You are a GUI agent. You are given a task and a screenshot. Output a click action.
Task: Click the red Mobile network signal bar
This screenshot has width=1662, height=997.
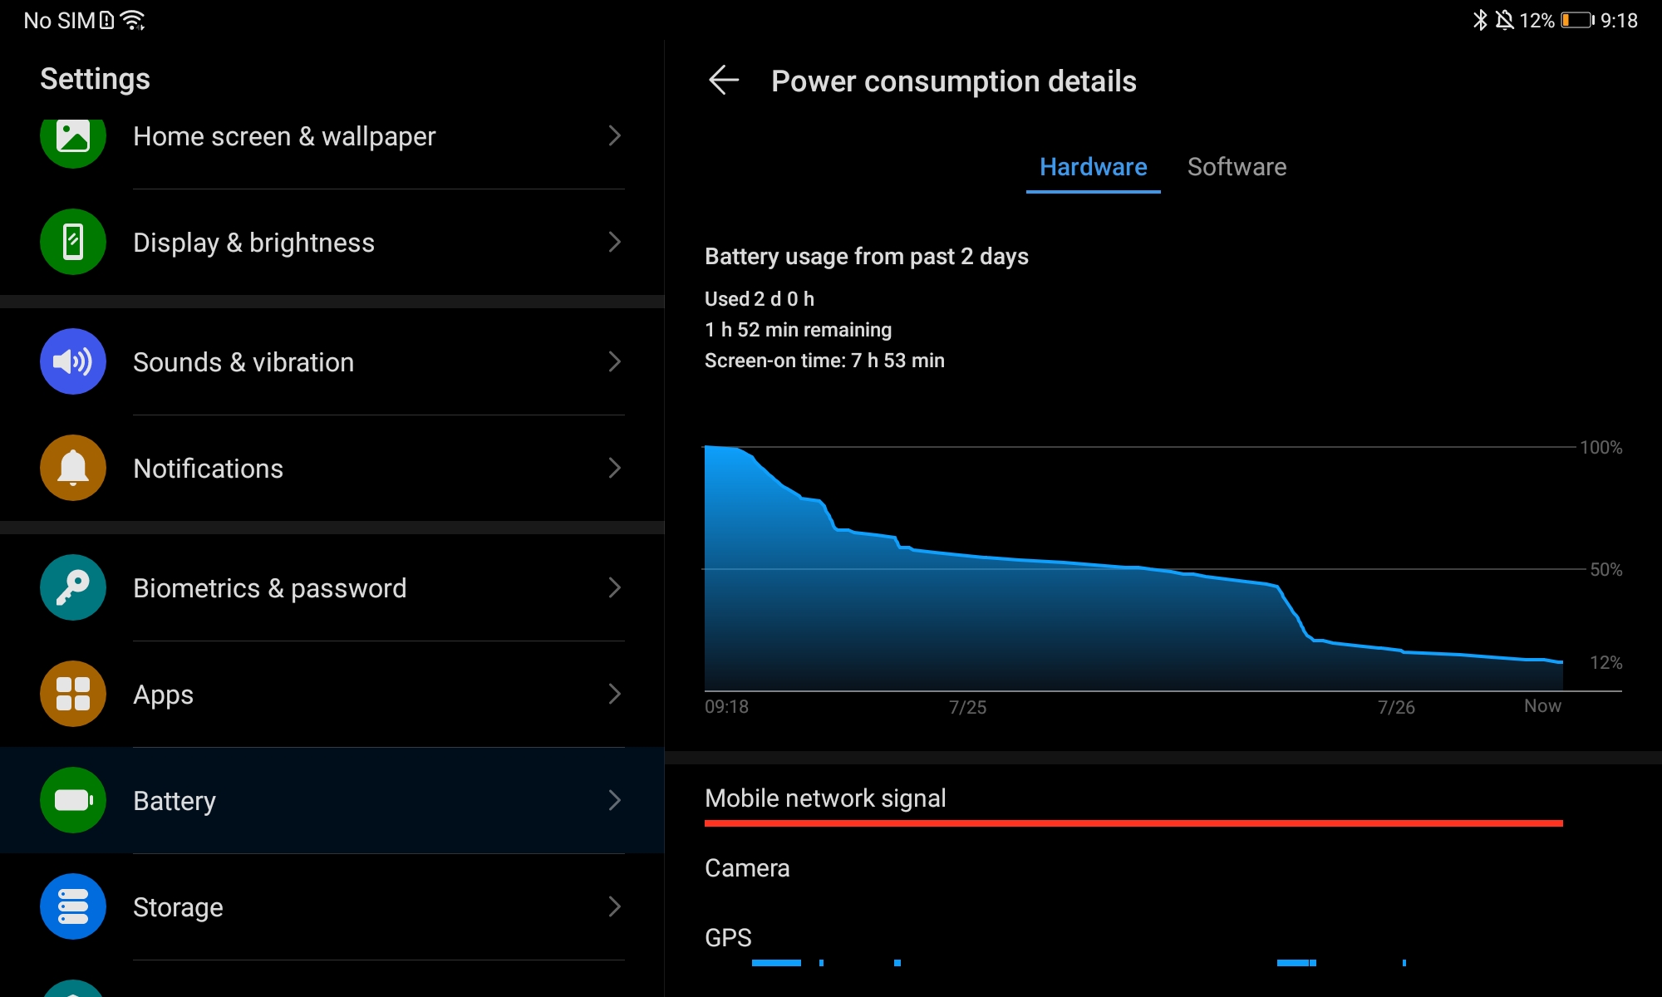(x=1133, y=823)
